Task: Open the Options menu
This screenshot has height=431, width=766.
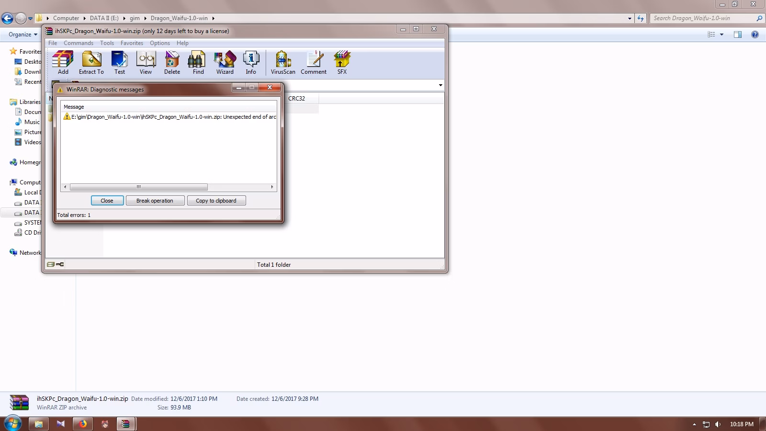Action: (x=160, y=43)
